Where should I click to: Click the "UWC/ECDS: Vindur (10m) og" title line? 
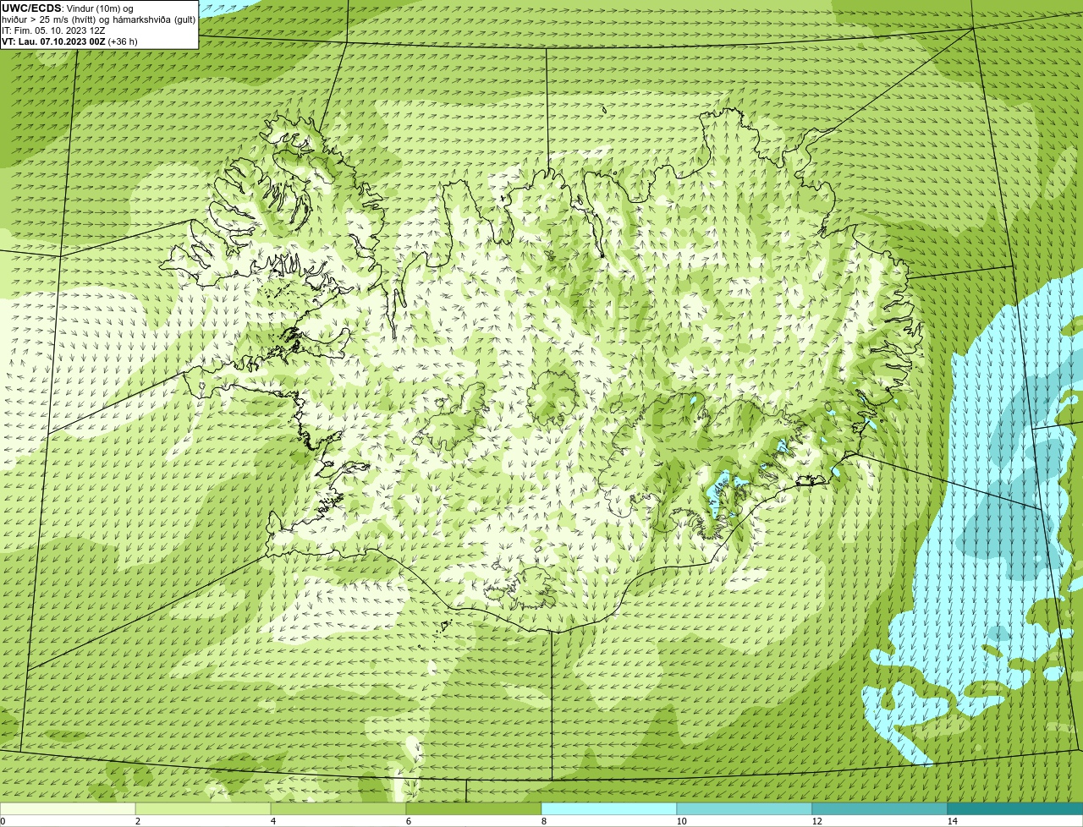[x=68, y=8]
